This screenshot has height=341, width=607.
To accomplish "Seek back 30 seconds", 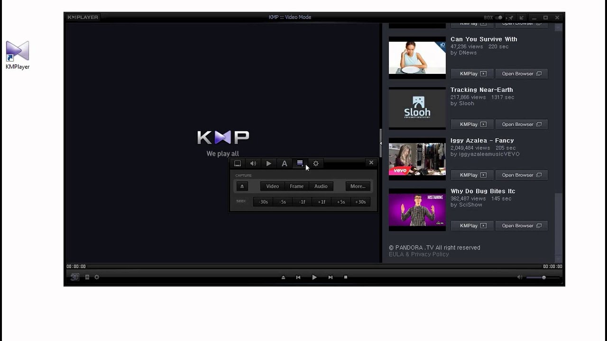I will pos(263,202).
